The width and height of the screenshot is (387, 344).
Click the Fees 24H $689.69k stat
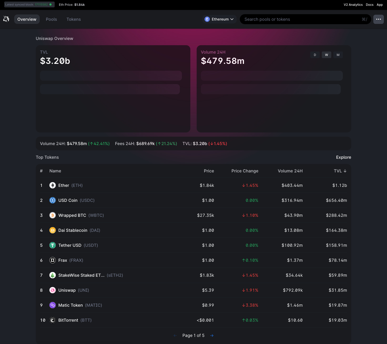coord(146,143)
